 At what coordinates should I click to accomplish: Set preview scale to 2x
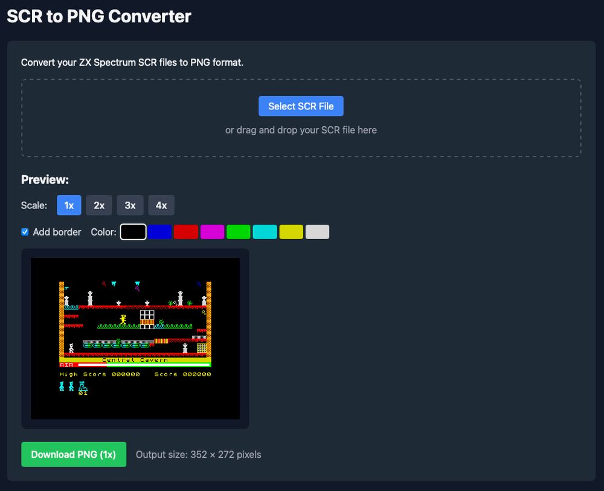[x=99, y=205]
